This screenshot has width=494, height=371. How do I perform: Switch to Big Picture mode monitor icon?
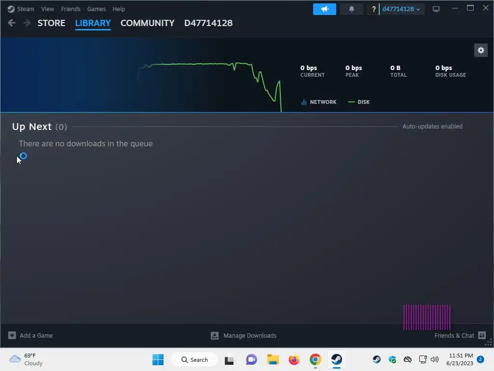pos(436,9)
